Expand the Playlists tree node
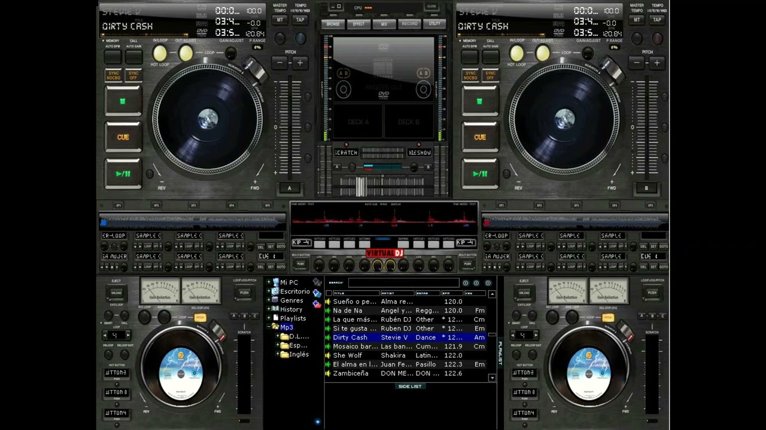Screen dimensions: 766x430 pos(269,318)
